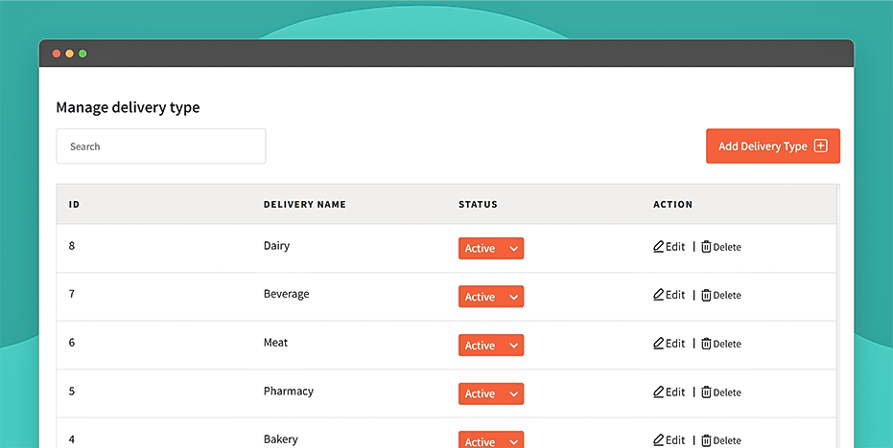Click the pencil edit icon for Beverage

click(658, 295)
